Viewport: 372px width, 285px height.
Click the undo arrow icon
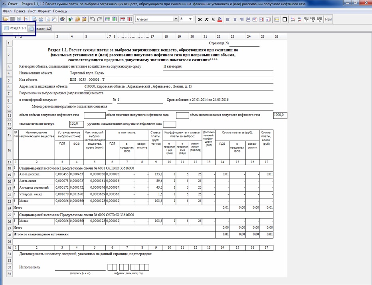(x=93, y=19)
